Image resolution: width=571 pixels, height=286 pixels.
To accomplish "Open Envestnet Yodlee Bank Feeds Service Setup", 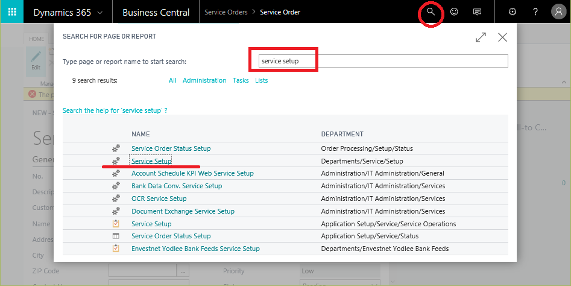I will [195, 249].
